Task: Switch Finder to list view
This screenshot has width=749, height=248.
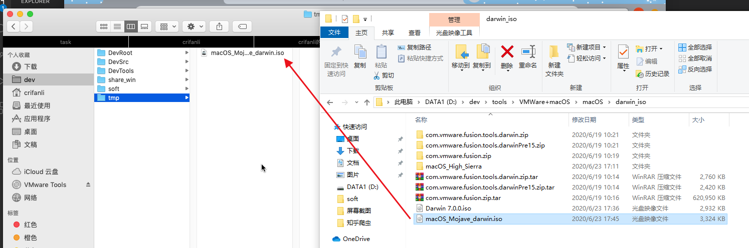Action: coord(117,26)
